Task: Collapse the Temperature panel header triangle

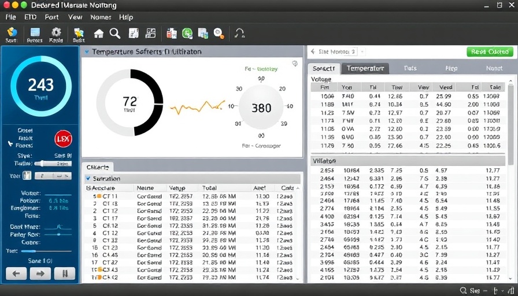Action: [87, 52]
